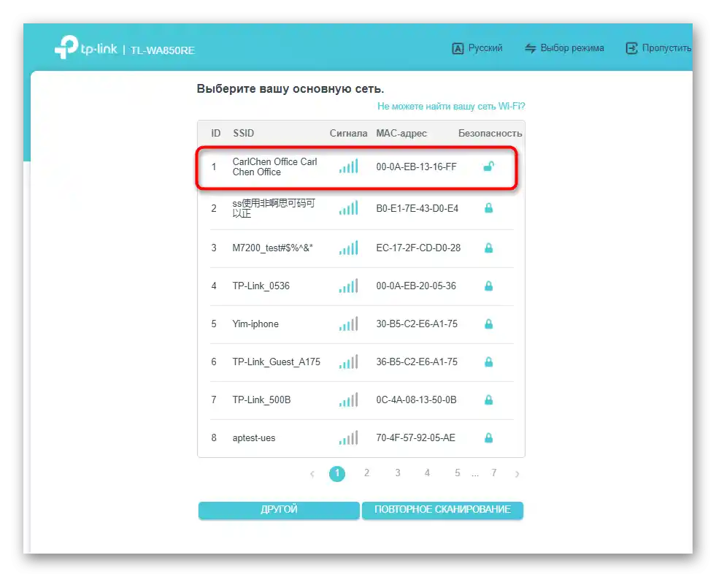Open the Русский language selector
Viewport: 716px width, 577px height.
click(x=477, y=48)
